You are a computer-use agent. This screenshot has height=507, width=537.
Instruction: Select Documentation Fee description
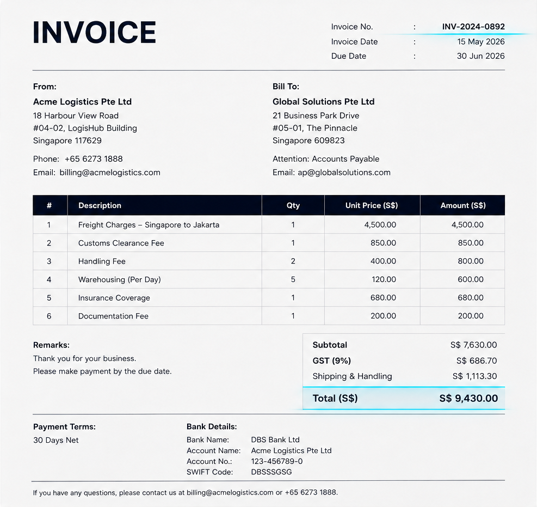point(113,316)
